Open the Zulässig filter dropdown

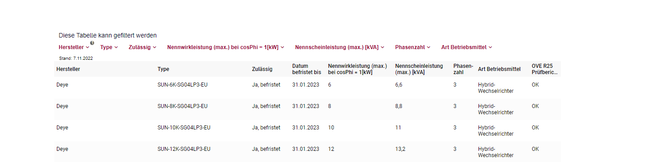pos(142,47)
